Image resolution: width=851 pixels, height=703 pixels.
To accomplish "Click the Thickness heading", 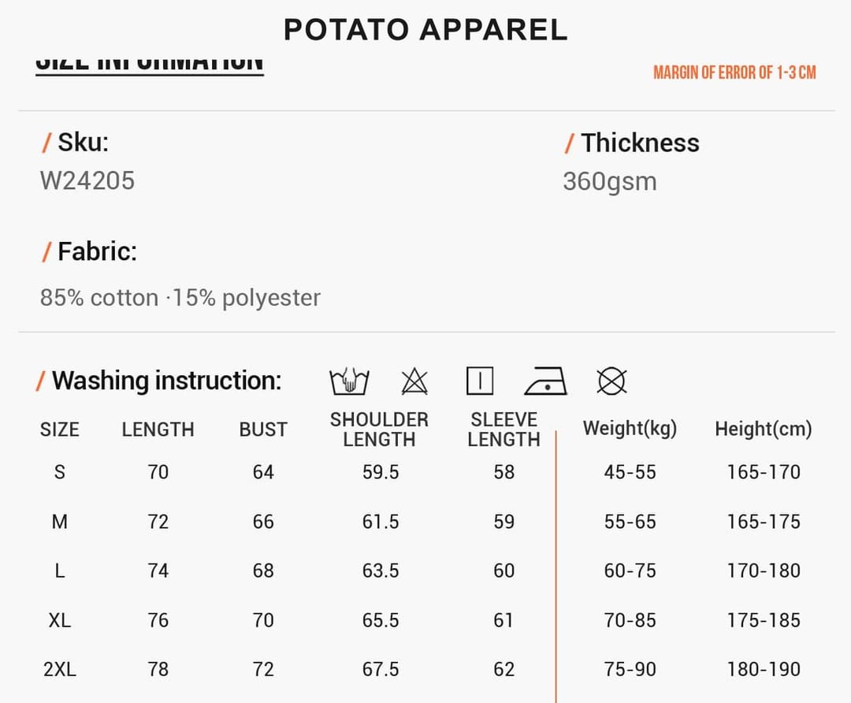I will (640, 143).
